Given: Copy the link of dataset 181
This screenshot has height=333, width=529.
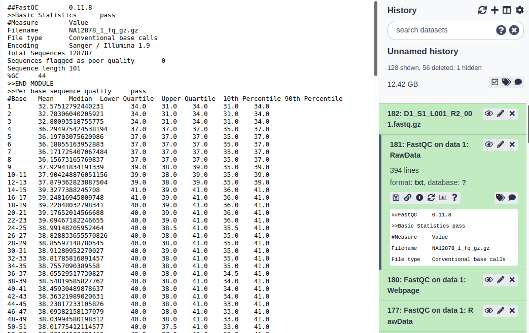Looking at the screenshot, I should [x=408, y=198].
